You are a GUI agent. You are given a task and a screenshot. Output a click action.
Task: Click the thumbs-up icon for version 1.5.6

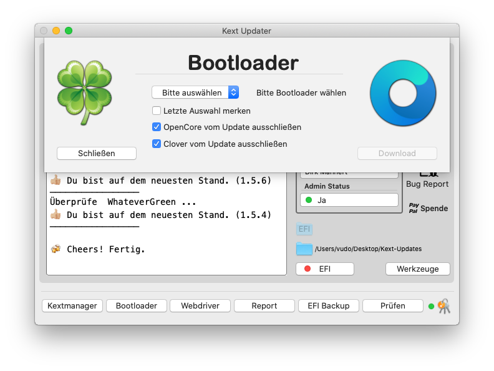click(x=56, y=180)
